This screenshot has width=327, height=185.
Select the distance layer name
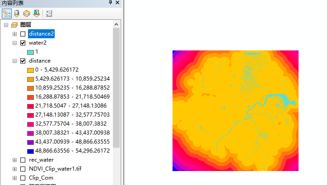[x=40, y=61]
